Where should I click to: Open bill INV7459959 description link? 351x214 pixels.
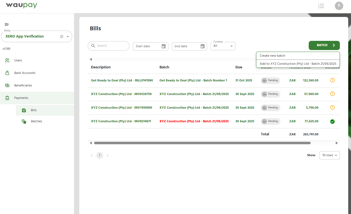(122, 108)
